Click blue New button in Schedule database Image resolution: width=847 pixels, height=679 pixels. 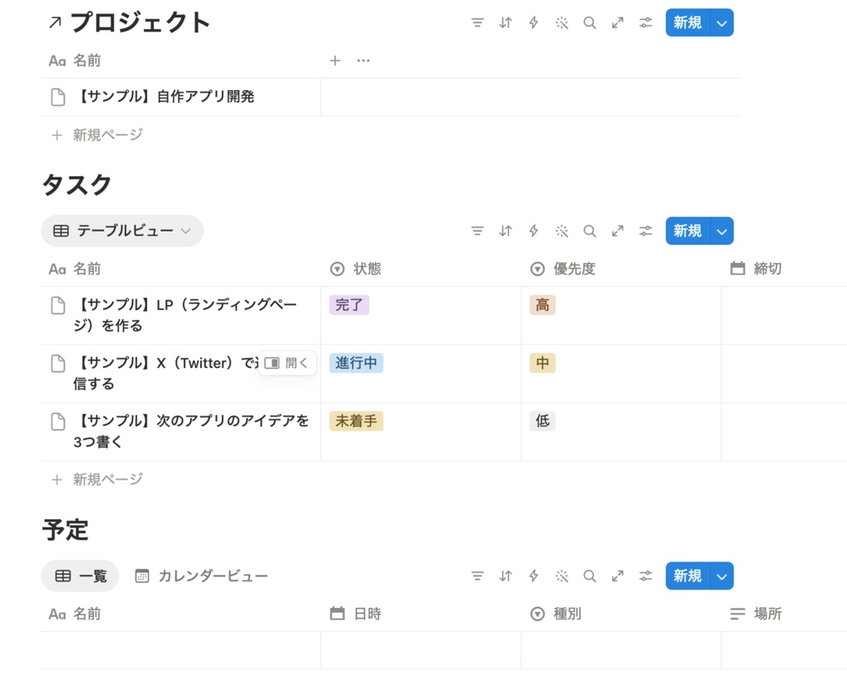pyautogui.click(x=687, y=576)
